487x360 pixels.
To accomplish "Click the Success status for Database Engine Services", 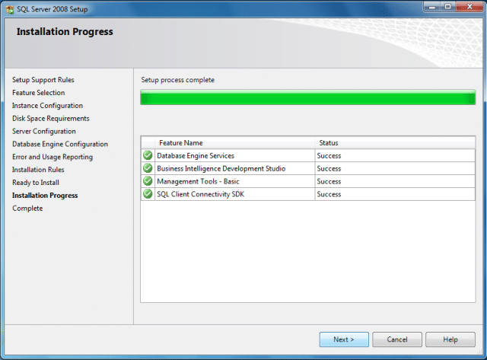I will point(329,155).
